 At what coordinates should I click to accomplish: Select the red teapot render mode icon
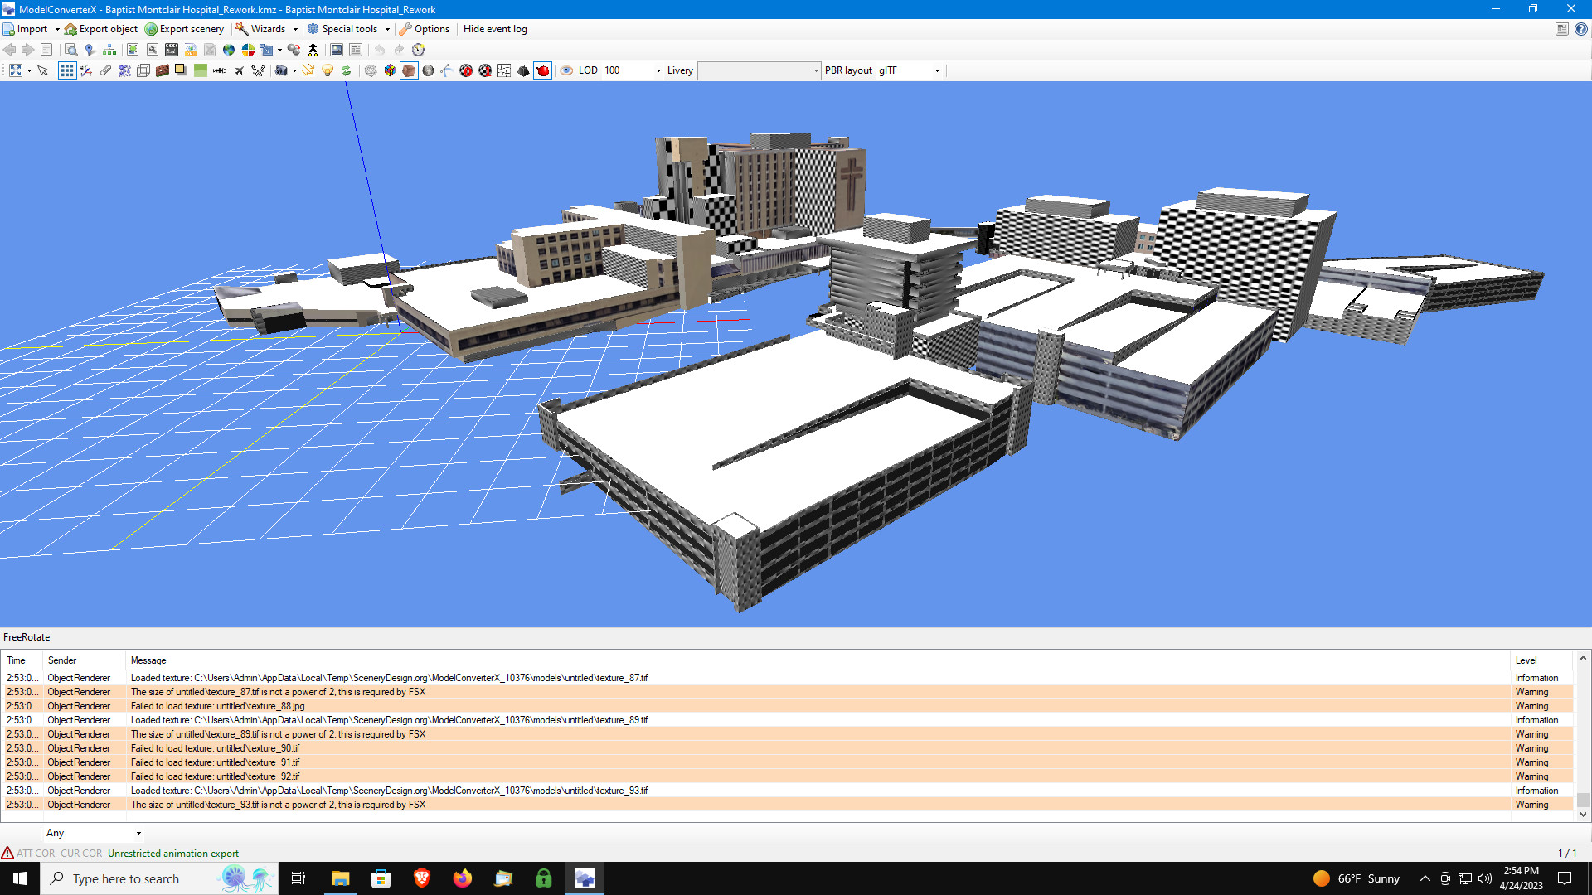[544, 70]
